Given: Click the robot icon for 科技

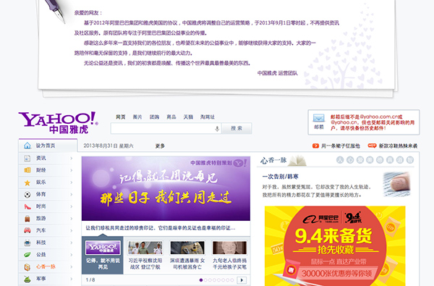Looking at the screenshot, I should coord(27,243).
